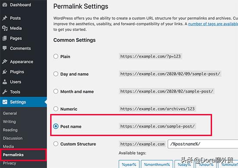The height and width of the screenshot is (168, 238).
Task: Click the Pages icon in sidebar
Action: click(5, 38)
